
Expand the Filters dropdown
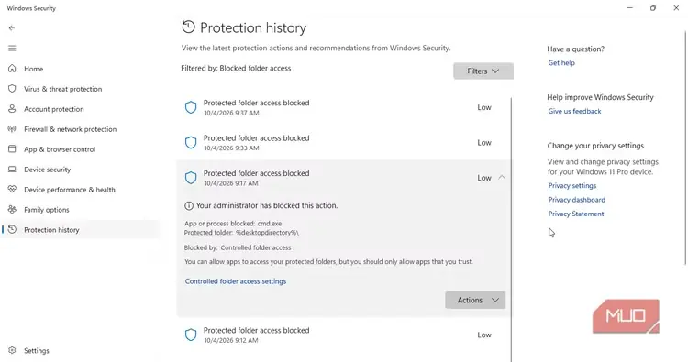pos(483,71)
